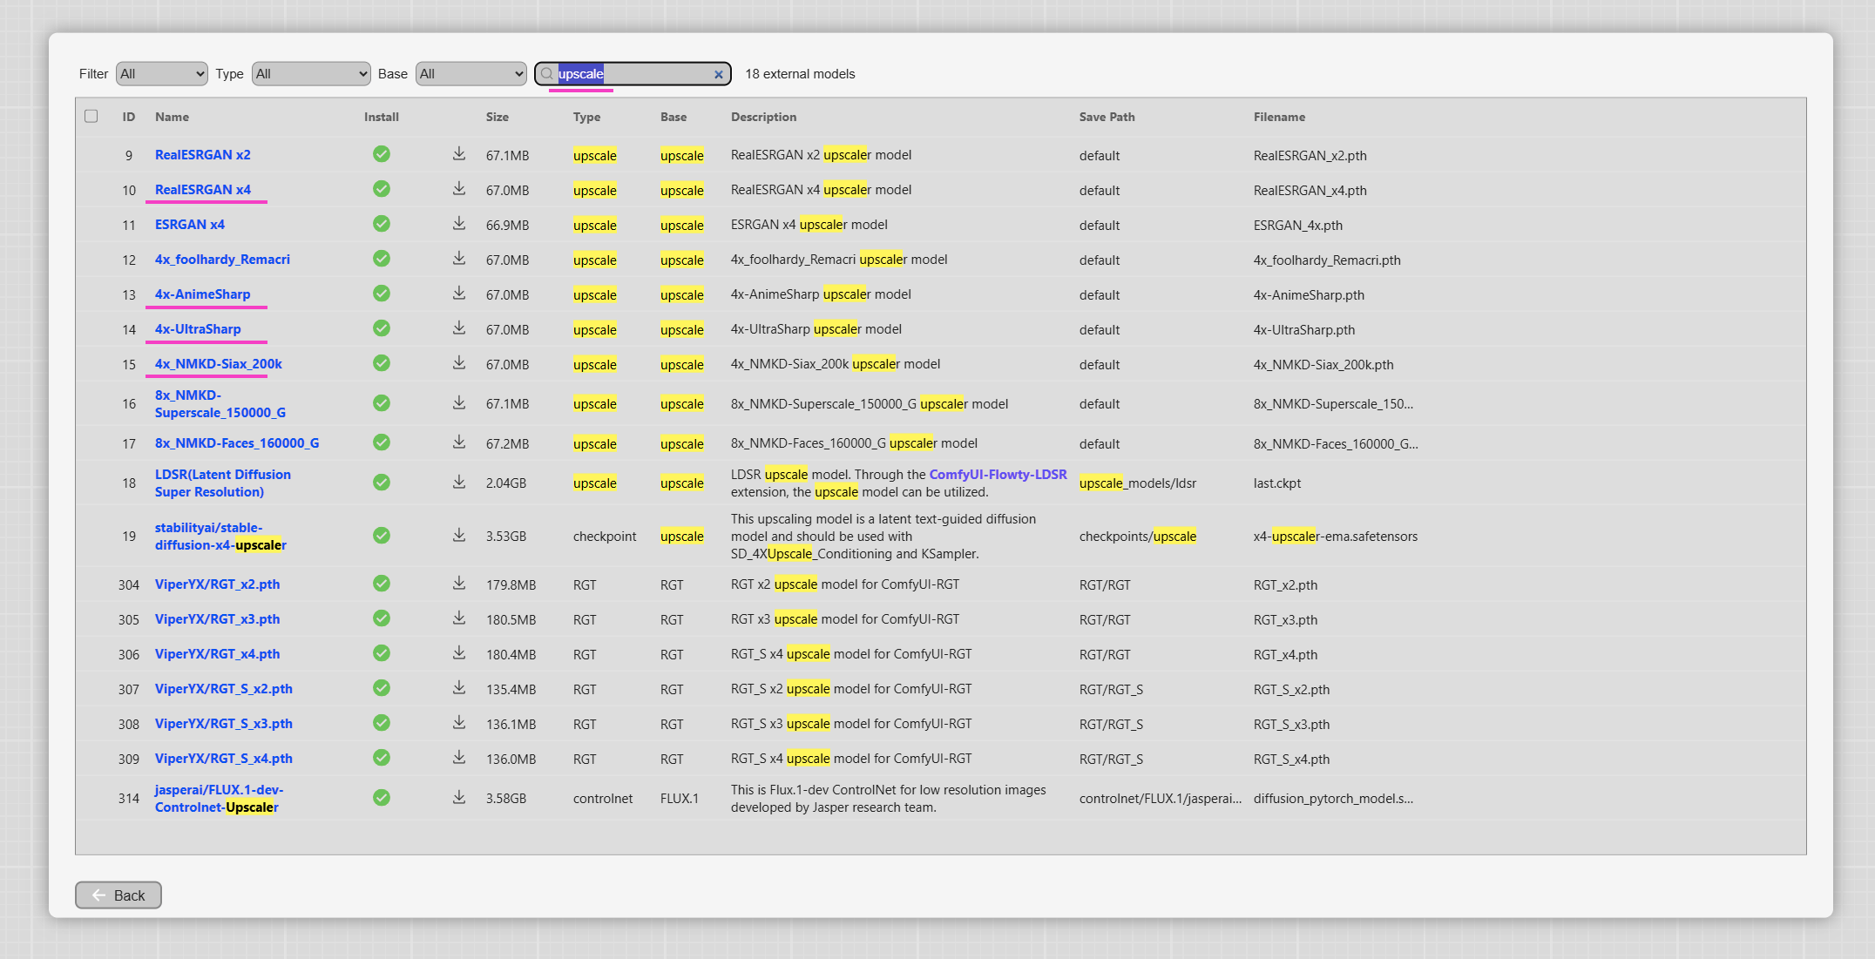Click the installed checkmark for ESRGAN x4
The width and height of the screenshot is (1875, 959).
coord(382,224)
